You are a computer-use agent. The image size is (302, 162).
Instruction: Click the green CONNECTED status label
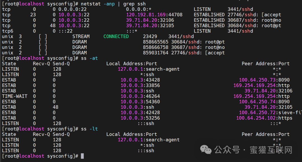tap(116, 36)
